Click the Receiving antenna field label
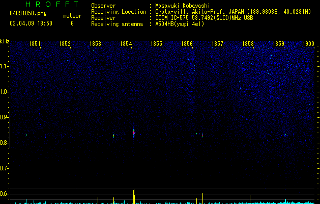 (x=117, y=24)
